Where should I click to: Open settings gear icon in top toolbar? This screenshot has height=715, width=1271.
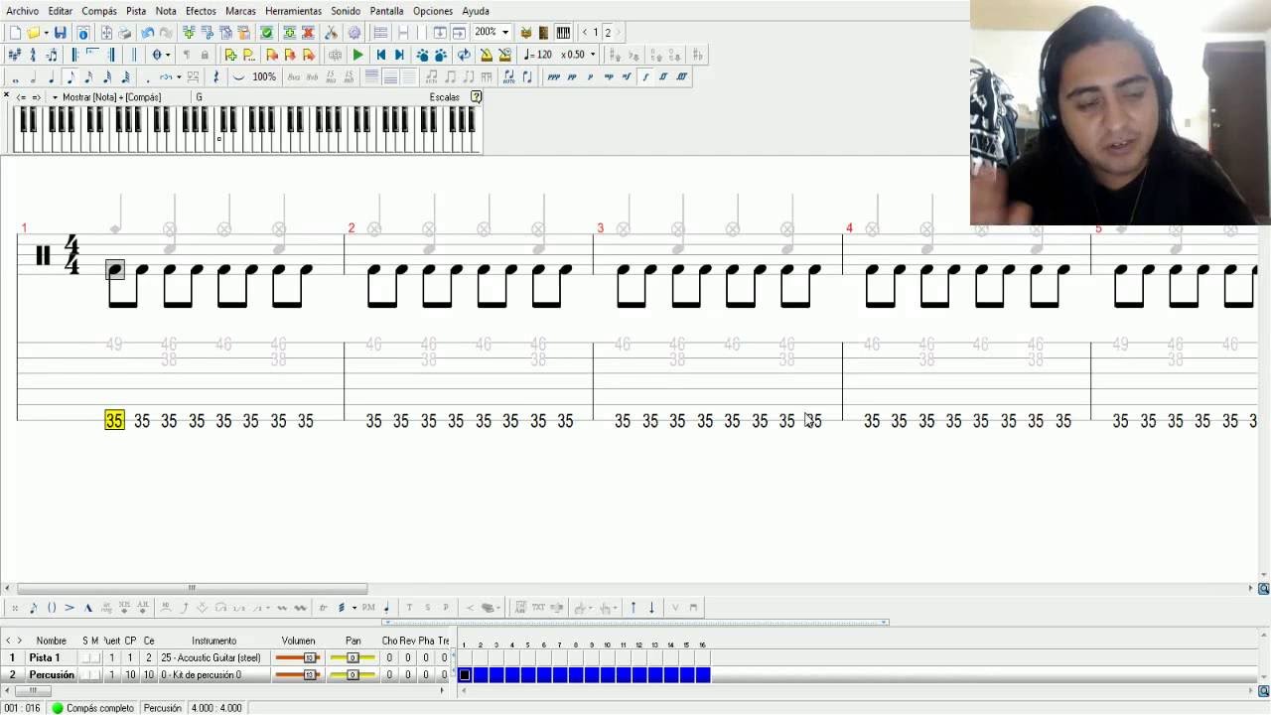(354, 33)
